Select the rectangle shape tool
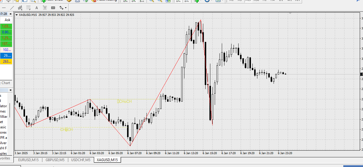Screen dimensions: 363x167 pos(53,8)
